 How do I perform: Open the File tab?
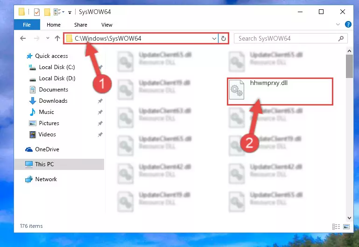(27, 25)
